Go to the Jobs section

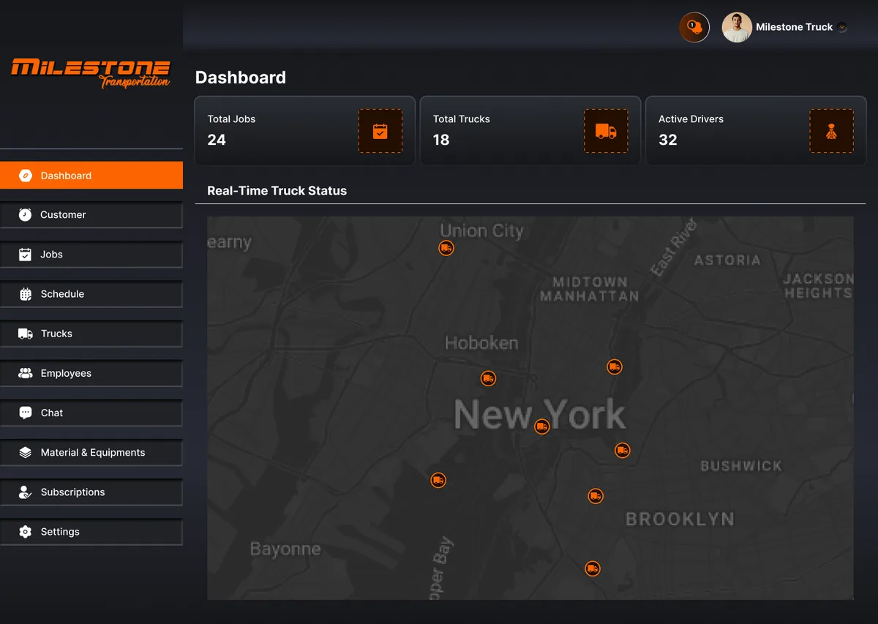click(x=91, y=255)
